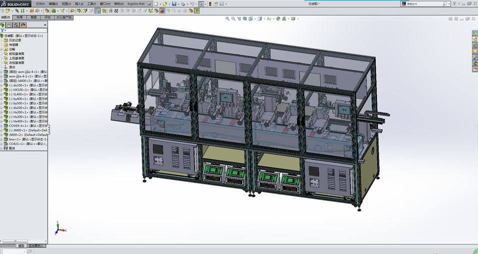Open the DigiWin PLM menu
The width and height of the screenshot is (478, 254).
click(x=136, y=3)
